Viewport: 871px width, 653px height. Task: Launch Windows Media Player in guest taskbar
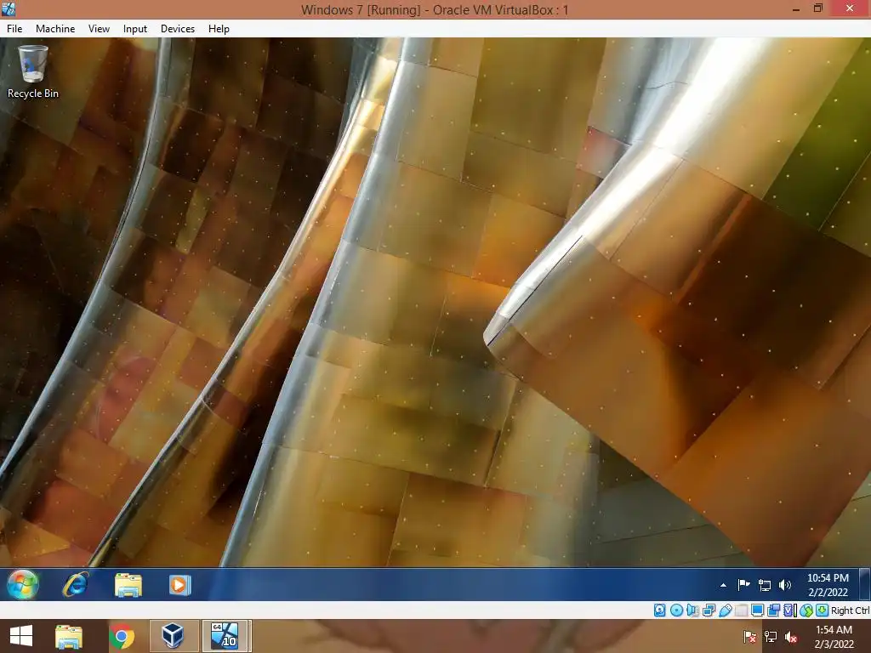point(180,585)
